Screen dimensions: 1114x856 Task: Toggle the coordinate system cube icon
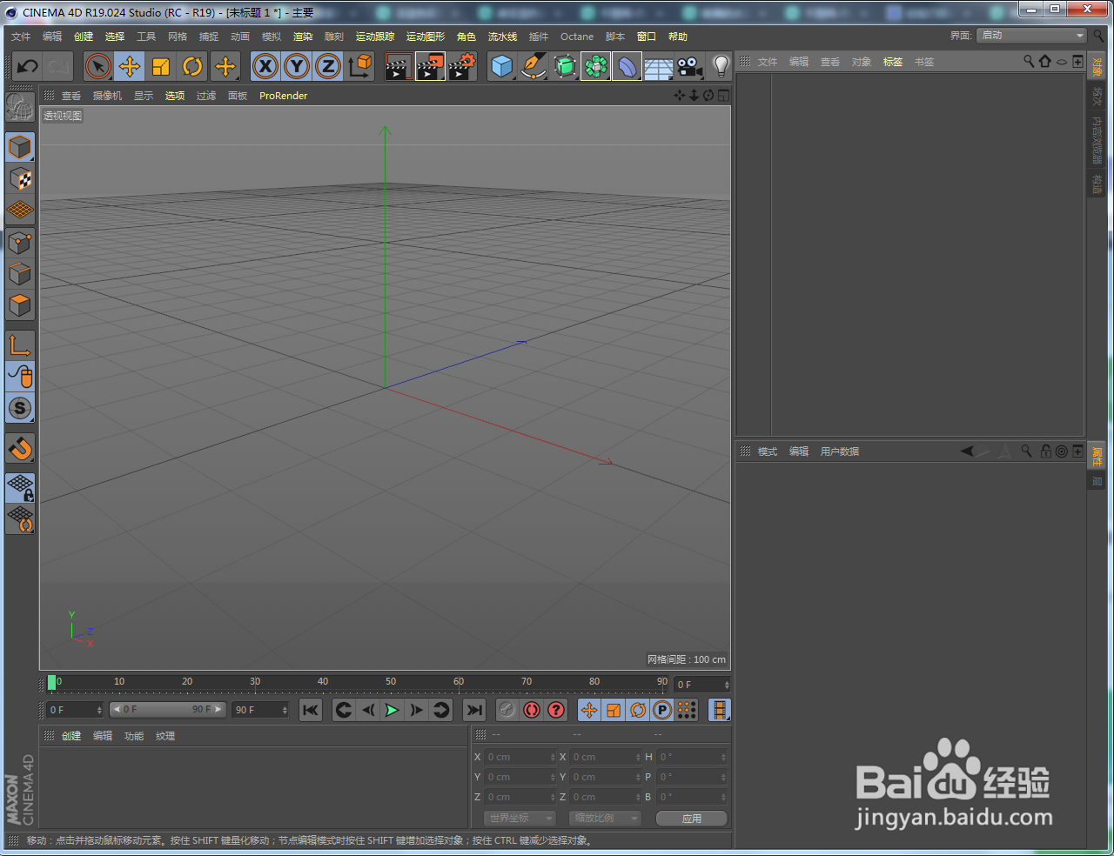pos(359,66)
